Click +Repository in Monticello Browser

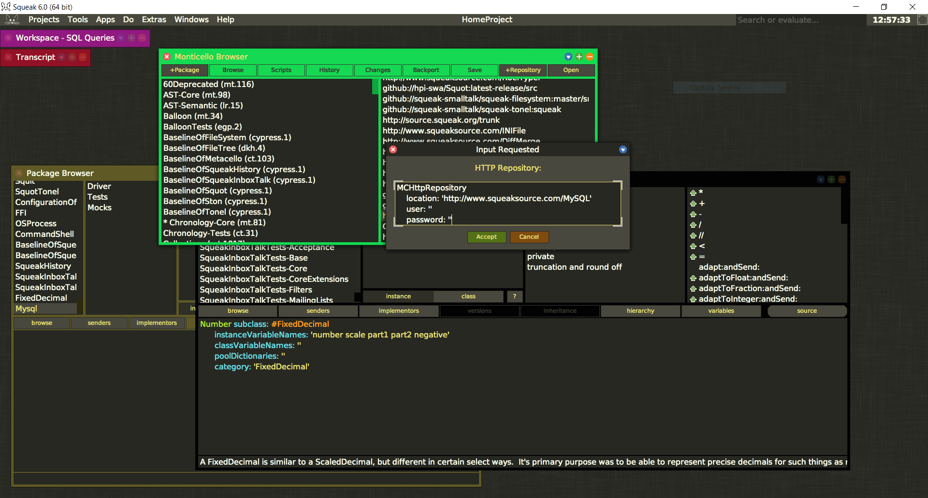click(x=523, y=70)
